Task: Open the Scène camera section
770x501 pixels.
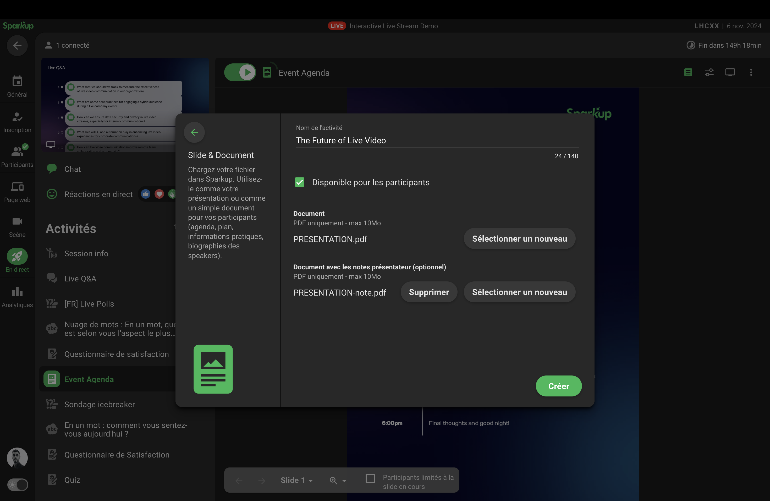Action: [17, 227]
